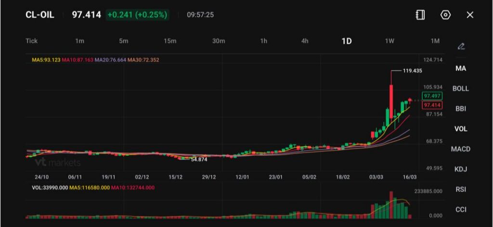Enable the BBI indicator
Viewport: 493px width, 227px height.
coord(461,109)
